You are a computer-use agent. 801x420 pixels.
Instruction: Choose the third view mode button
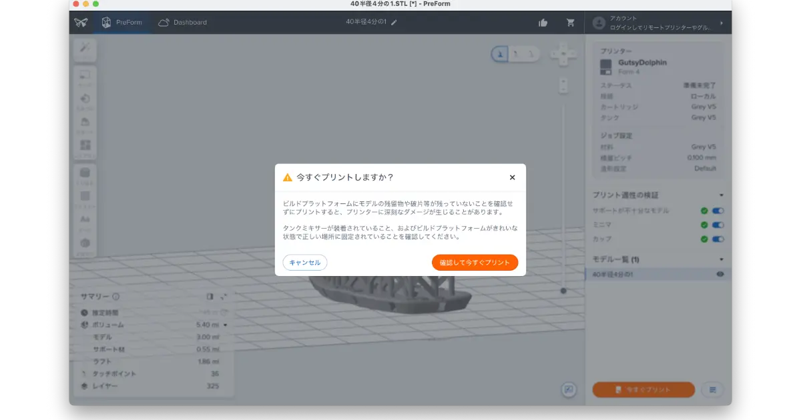(531, 54)
